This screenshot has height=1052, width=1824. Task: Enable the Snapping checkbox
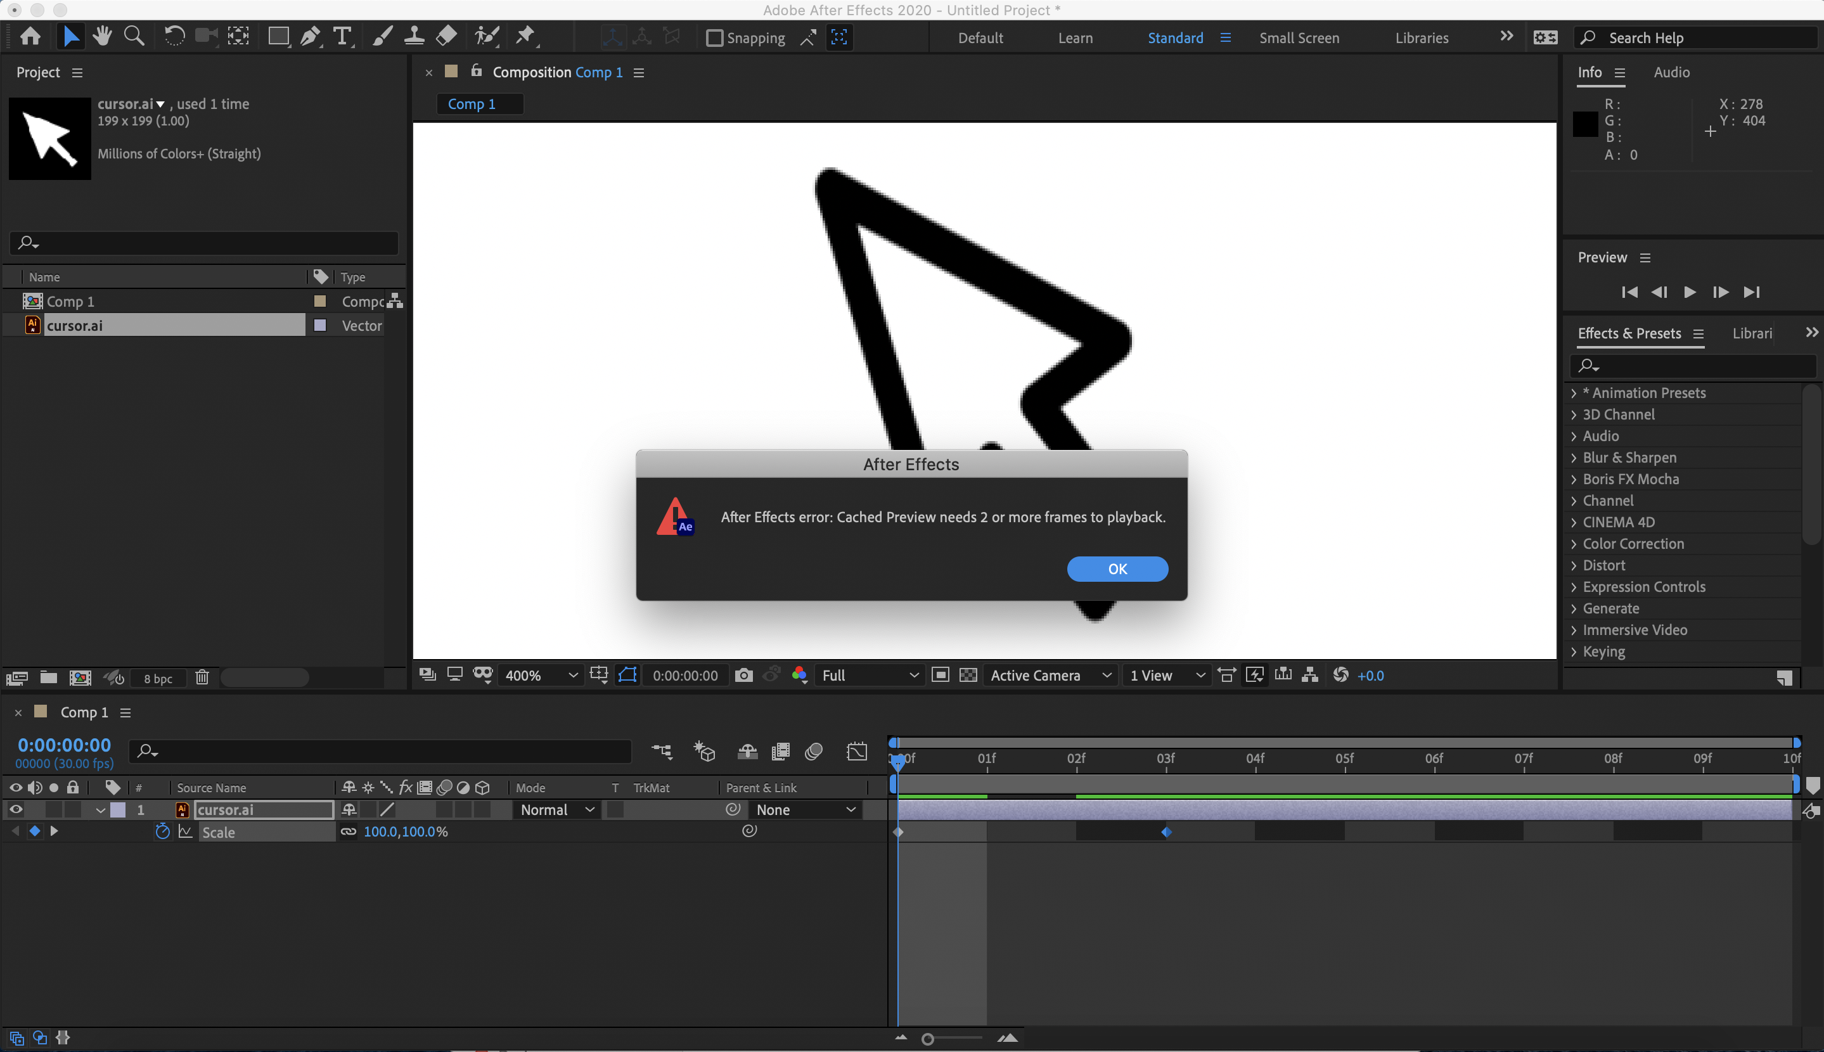[x=714, y=37]
